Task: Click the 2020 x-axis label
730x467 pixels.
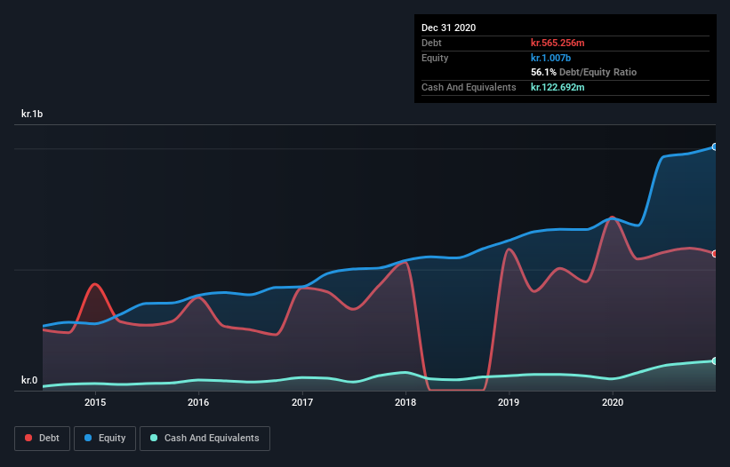Action: 613,402
